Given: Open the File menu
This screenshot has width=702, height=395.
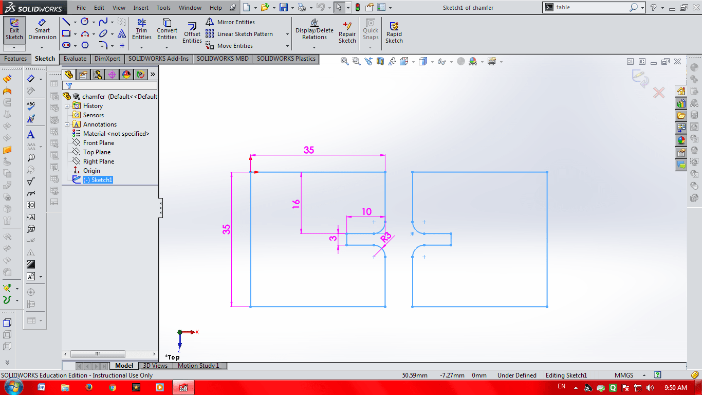Looking at the screenshot, I should tap(82, 8).
